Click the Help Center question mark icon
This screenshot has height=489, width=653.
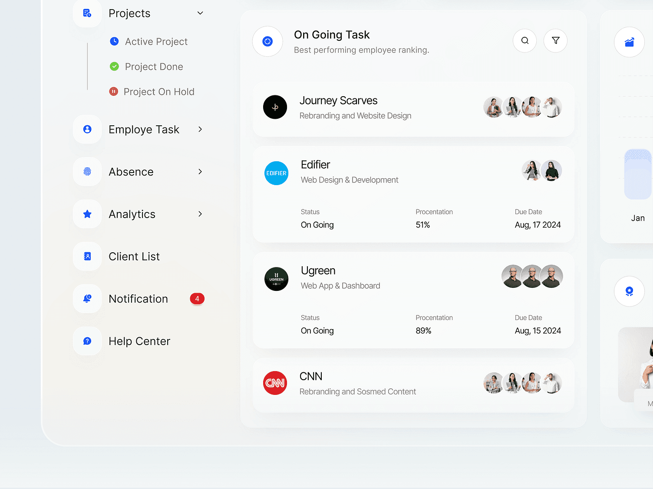point(87,341)
